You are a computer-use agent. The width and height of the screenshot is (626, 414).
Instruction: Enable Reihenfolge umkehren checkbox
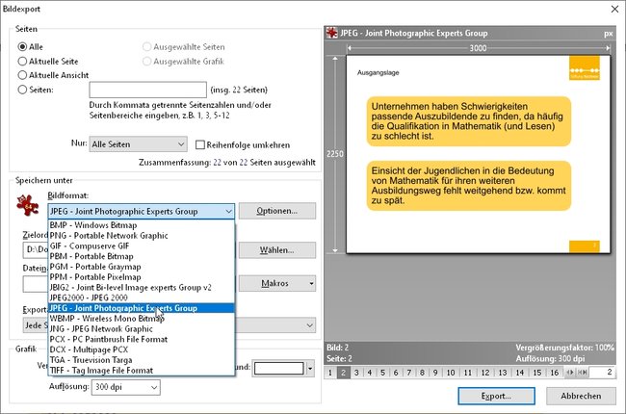click(x=200, y=144)
